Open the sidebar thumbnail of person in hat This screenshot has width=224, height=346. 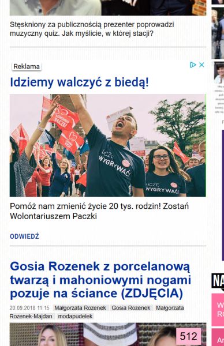click(219, 73)
